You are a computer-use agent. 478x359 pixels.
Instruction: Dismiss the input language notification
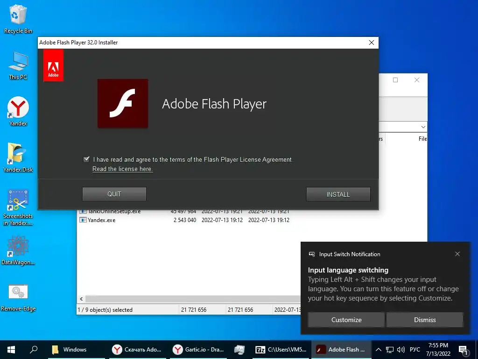[x=425, y=320]
